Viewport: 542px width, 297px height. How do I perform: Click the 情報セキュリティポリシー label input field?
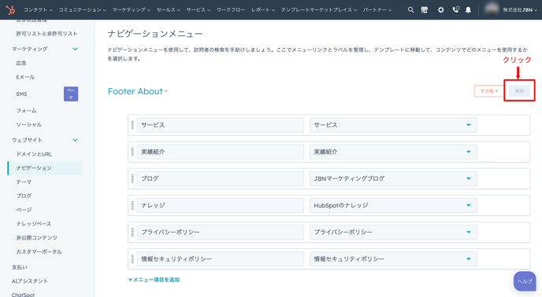[x=221, y=258]
